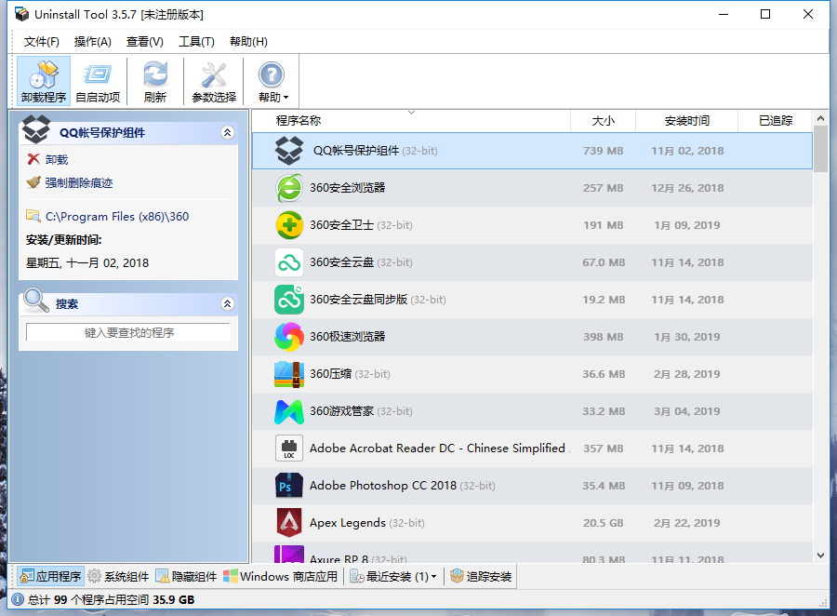
Task: Collapse the Search (搜索) panel
Action: (x=227, y=303)
